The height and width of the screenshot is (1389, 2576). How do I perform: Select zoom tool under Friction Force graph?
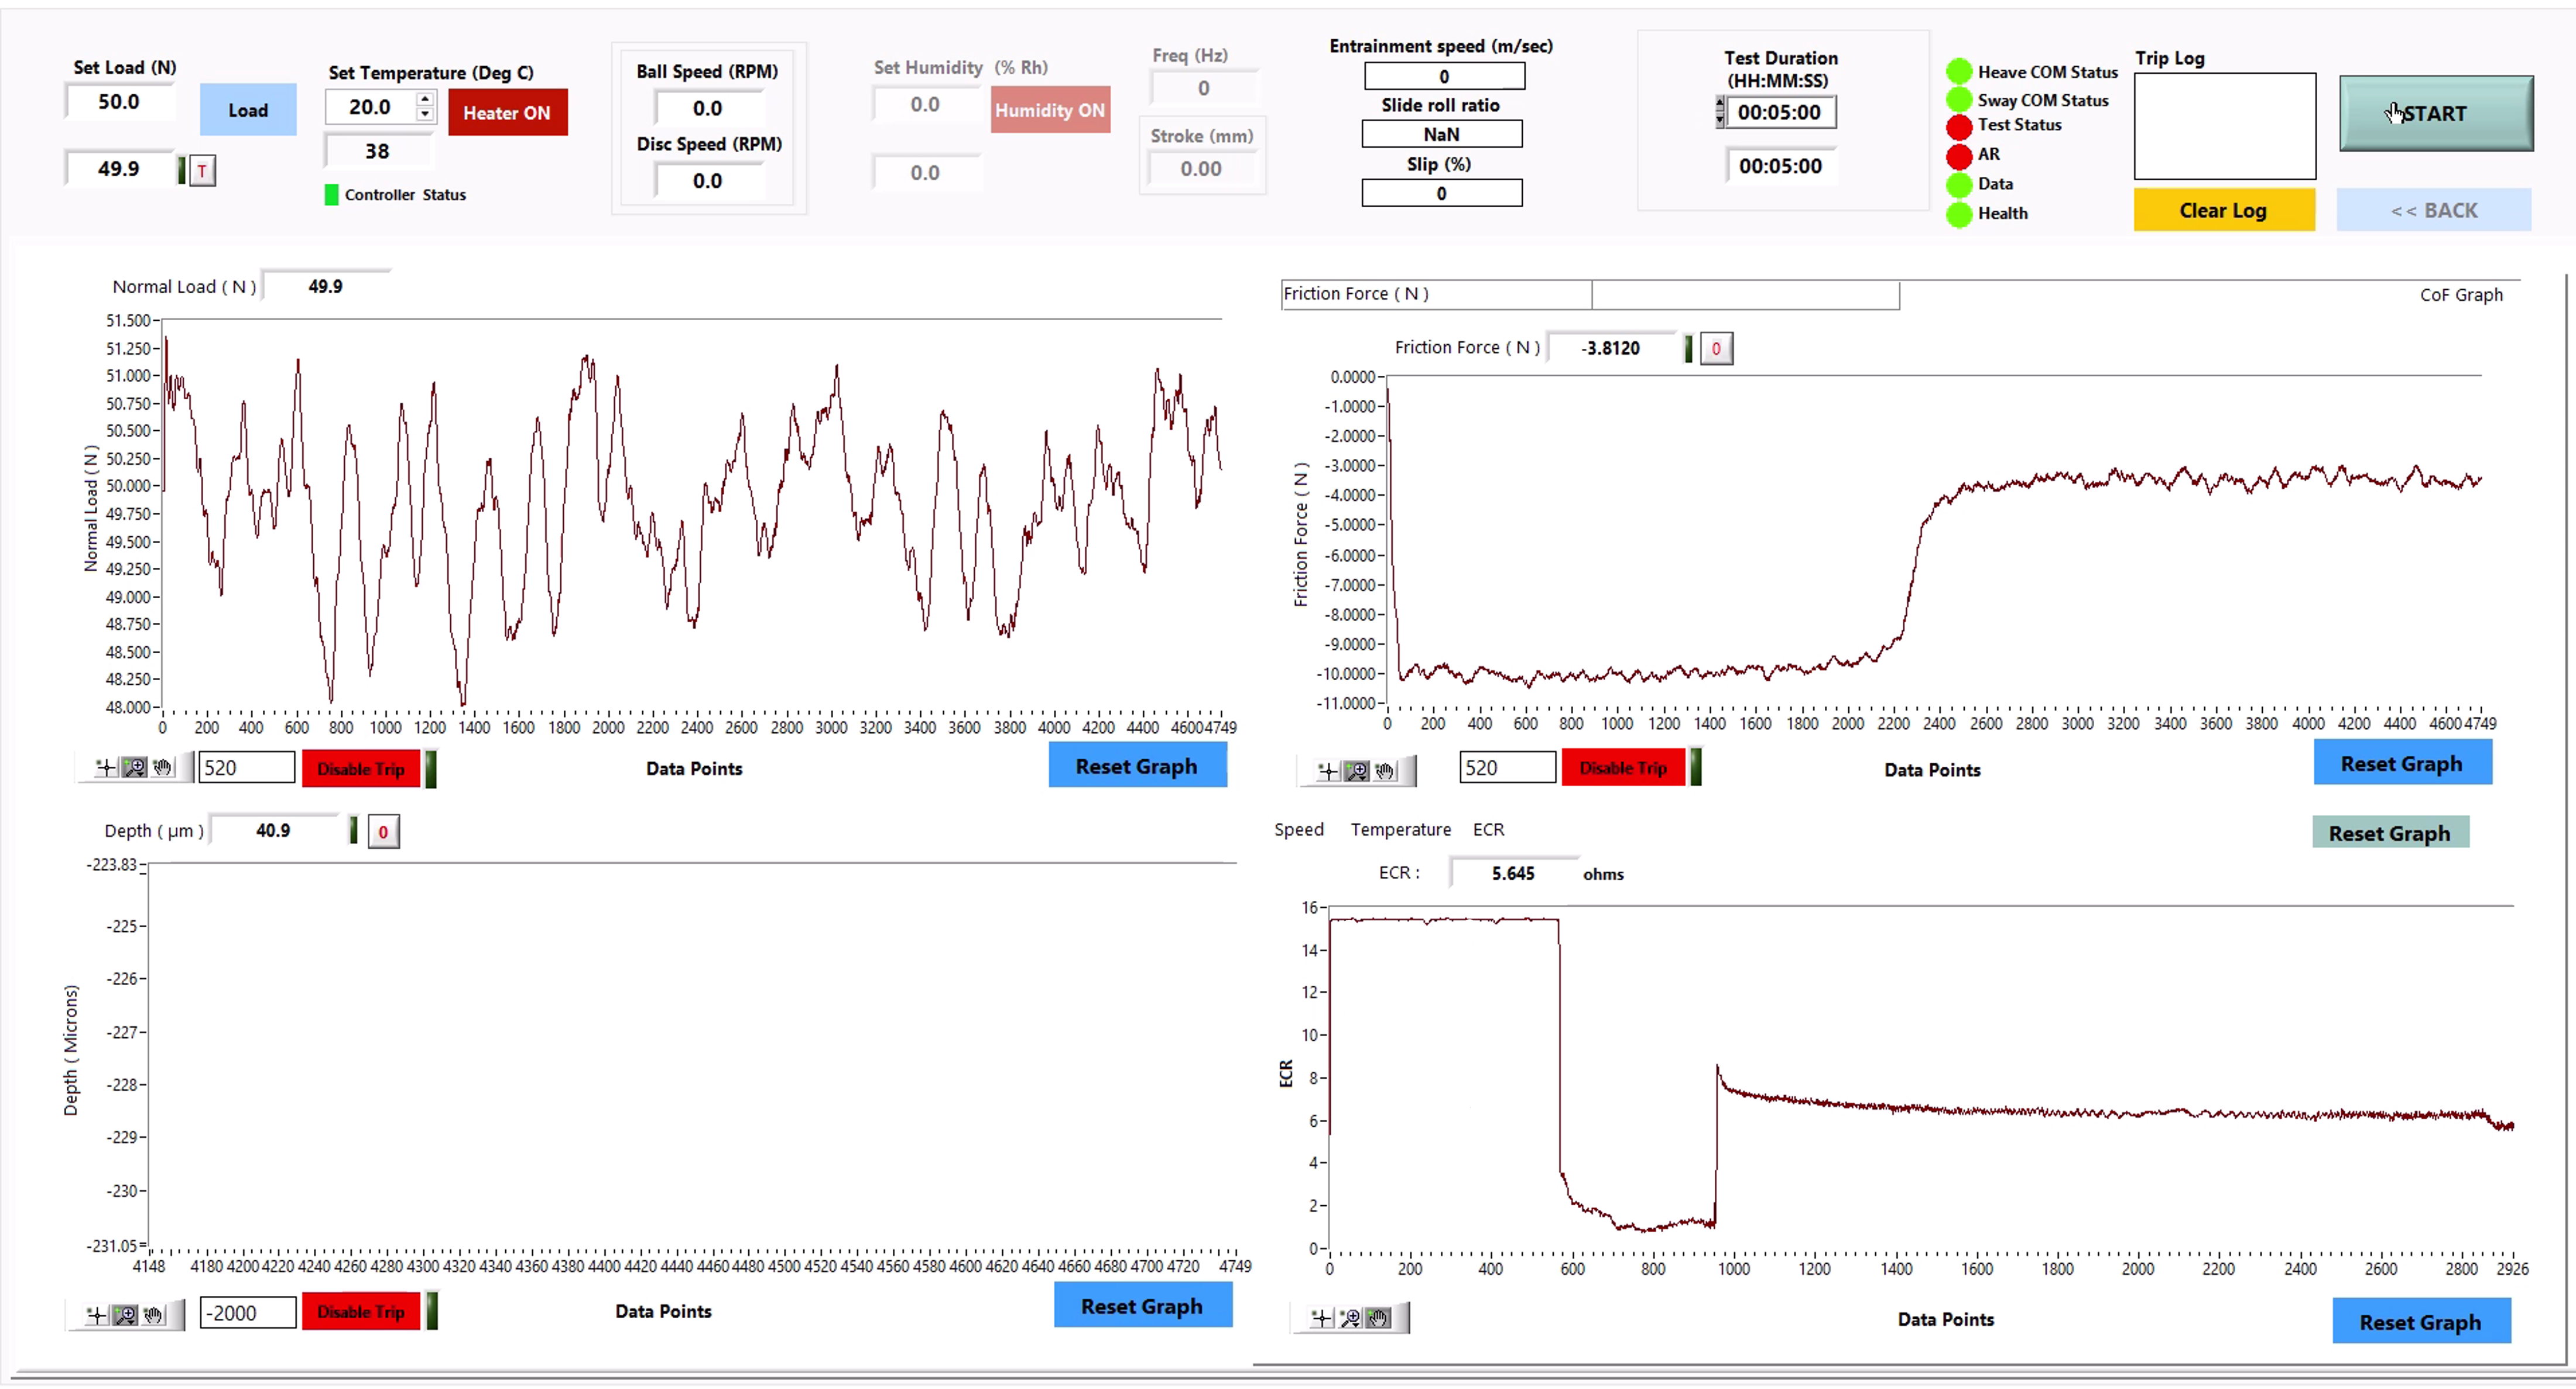1356,771
